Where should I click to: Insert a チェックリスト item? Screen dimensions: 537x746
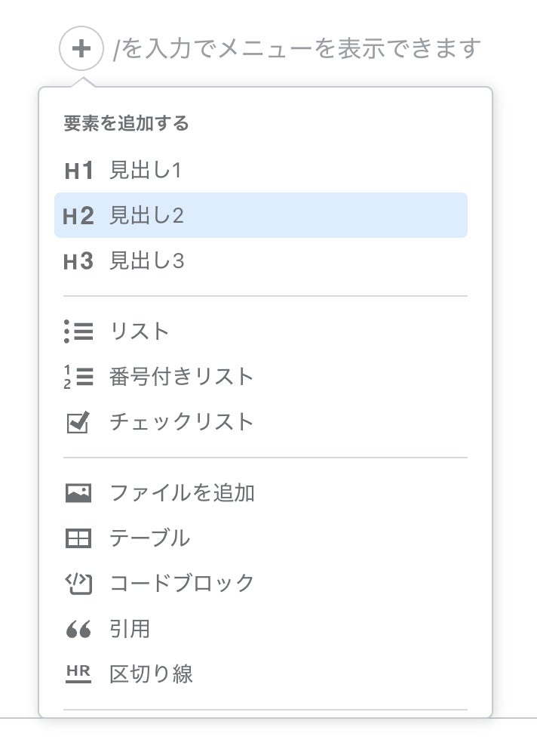point(182,422)
